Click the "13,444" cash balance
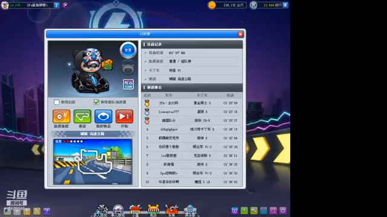Viewport: 387px width, 217px height. [268, 5]
